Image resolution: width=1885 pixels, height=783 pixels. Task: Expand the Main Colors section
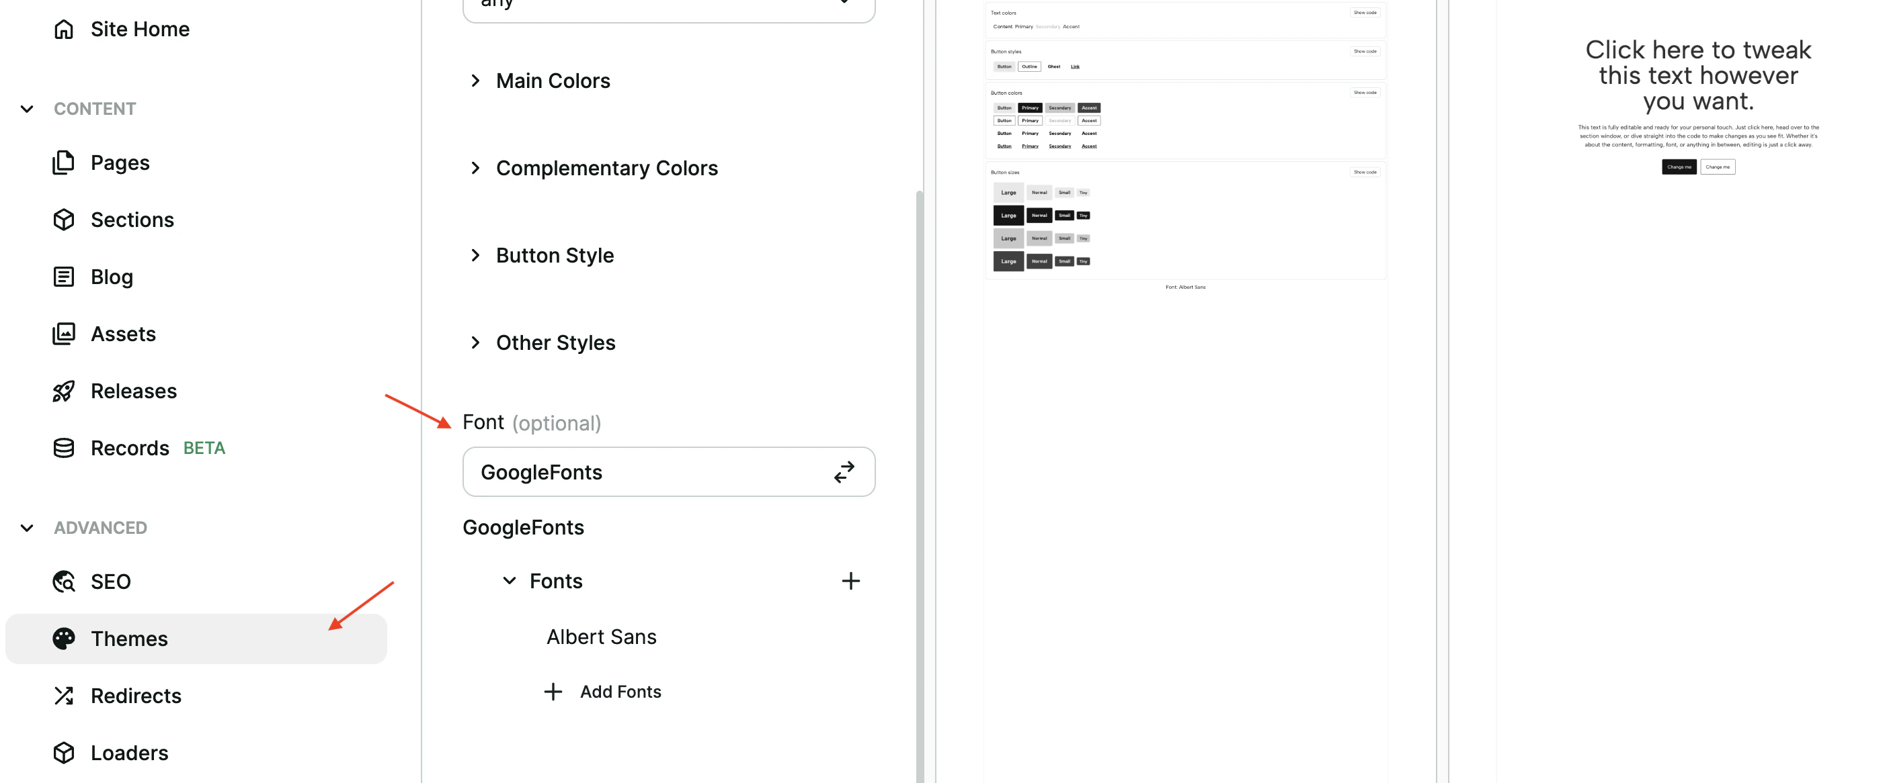coord(476,81)
